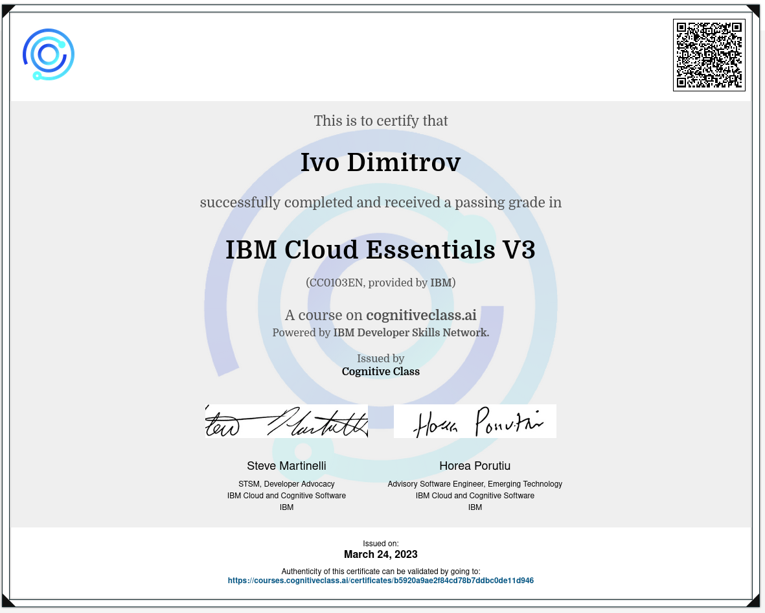765x613 pixels.
Task: Click Steve Martinelli's signature image
Action: pos(286,421)
